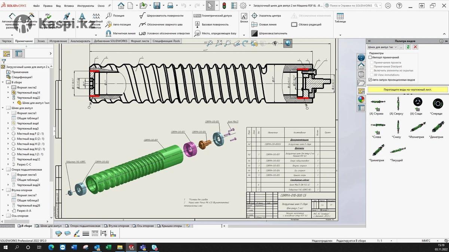Click the save floppy disk icon
The width and height of the screenshot is (449, 252).
pyautogui.click(x=157, y=6)
